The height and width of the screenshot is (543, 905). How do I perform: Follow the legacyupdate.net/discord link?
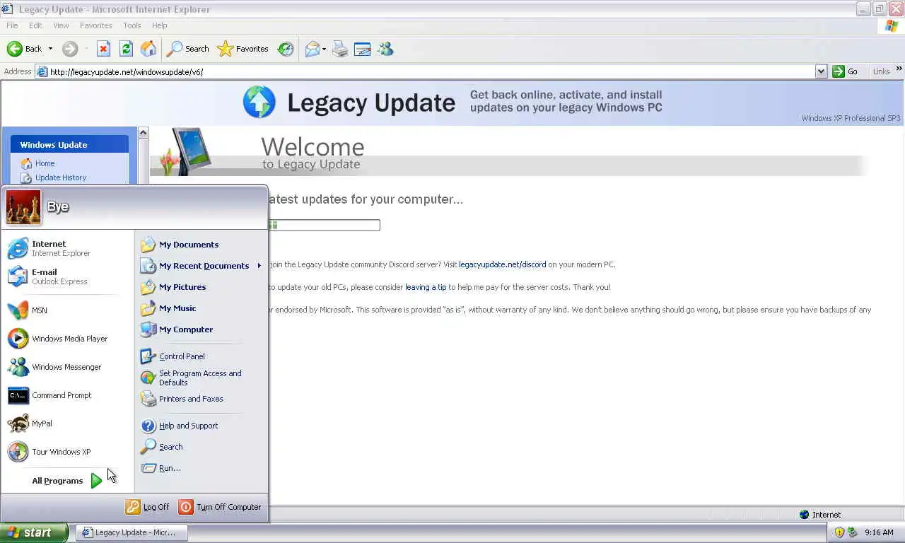[x=503, y=264]
